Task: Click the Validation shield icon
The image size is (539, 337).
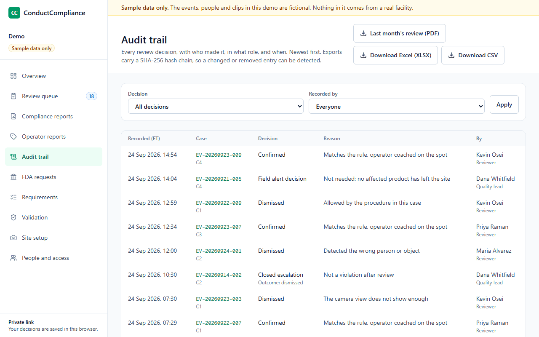Action: click(x=13, y=217)
